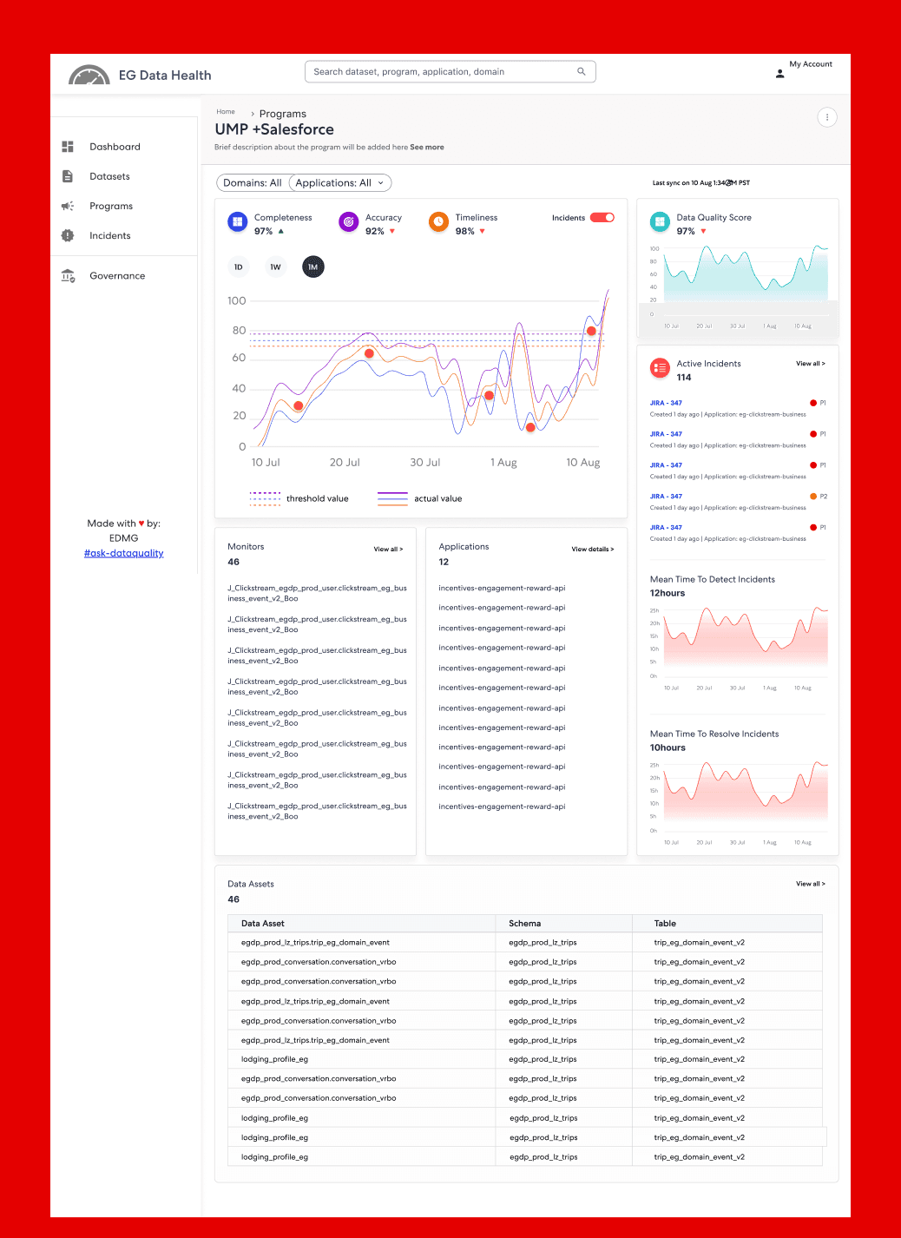Click the Data Quality Score trend chart

(739, 286)
